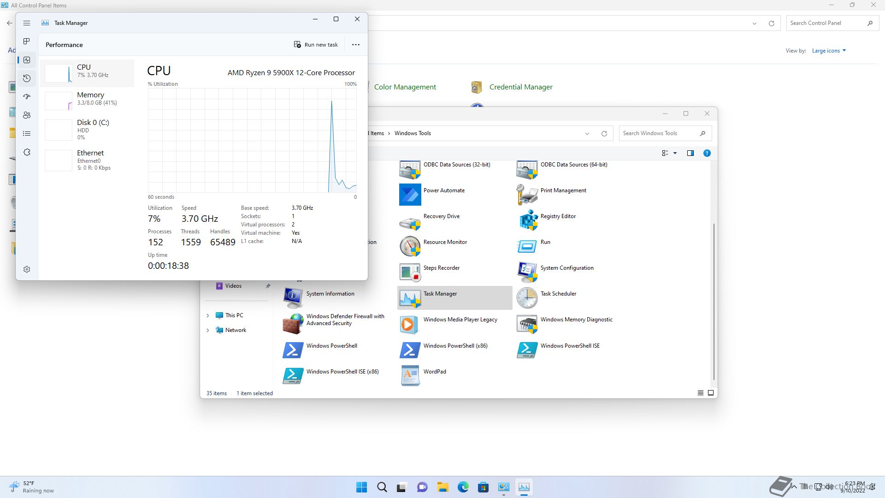
Task: Select Windows PowerShell (x86) icon
Action: pos(410,350)
